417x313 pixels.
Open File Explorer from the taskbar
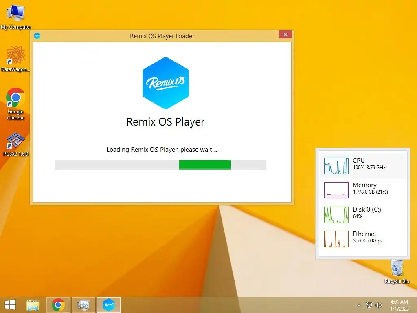pos(33,305)
